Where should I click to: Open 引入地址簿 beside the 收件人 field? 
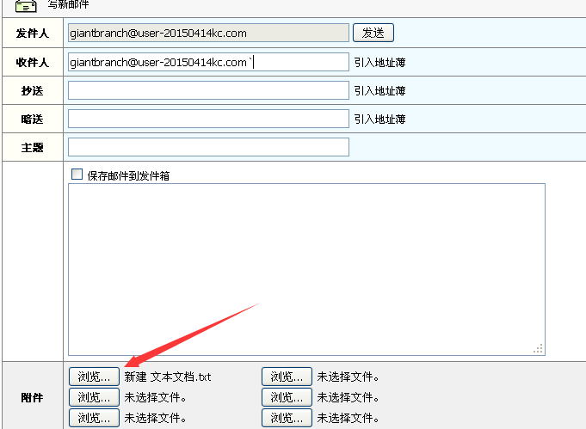point(379,62)
